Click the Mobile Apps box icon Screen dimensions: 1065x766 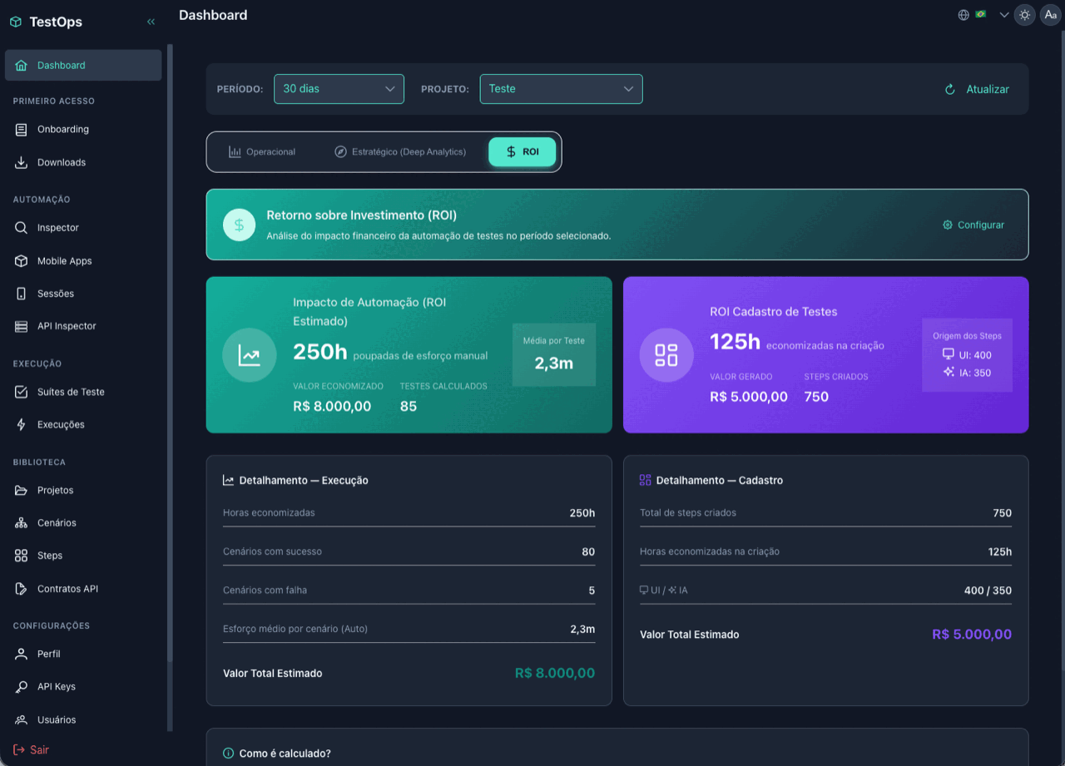[22, 260]
